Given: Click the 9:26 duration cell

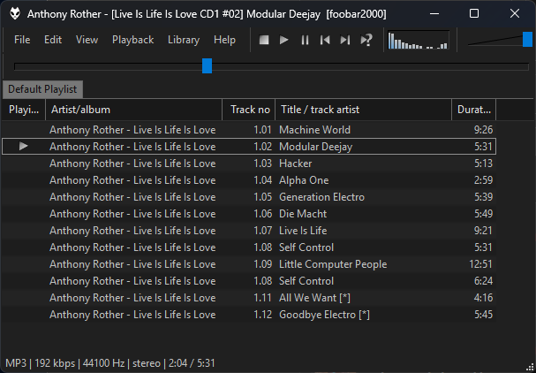Looking at the screenshot, I should 483,130.
